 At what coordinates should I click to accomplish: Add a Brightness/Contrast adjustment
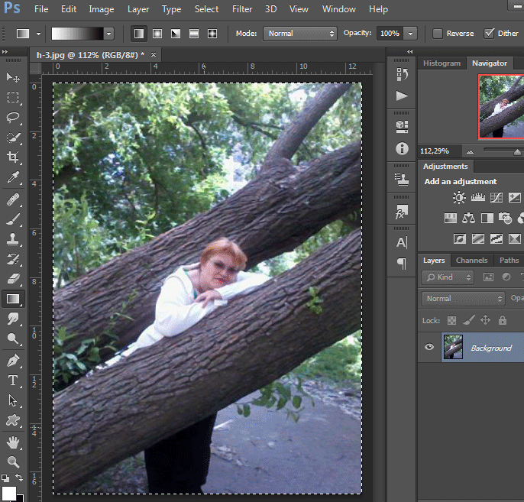tap(458, 198)
